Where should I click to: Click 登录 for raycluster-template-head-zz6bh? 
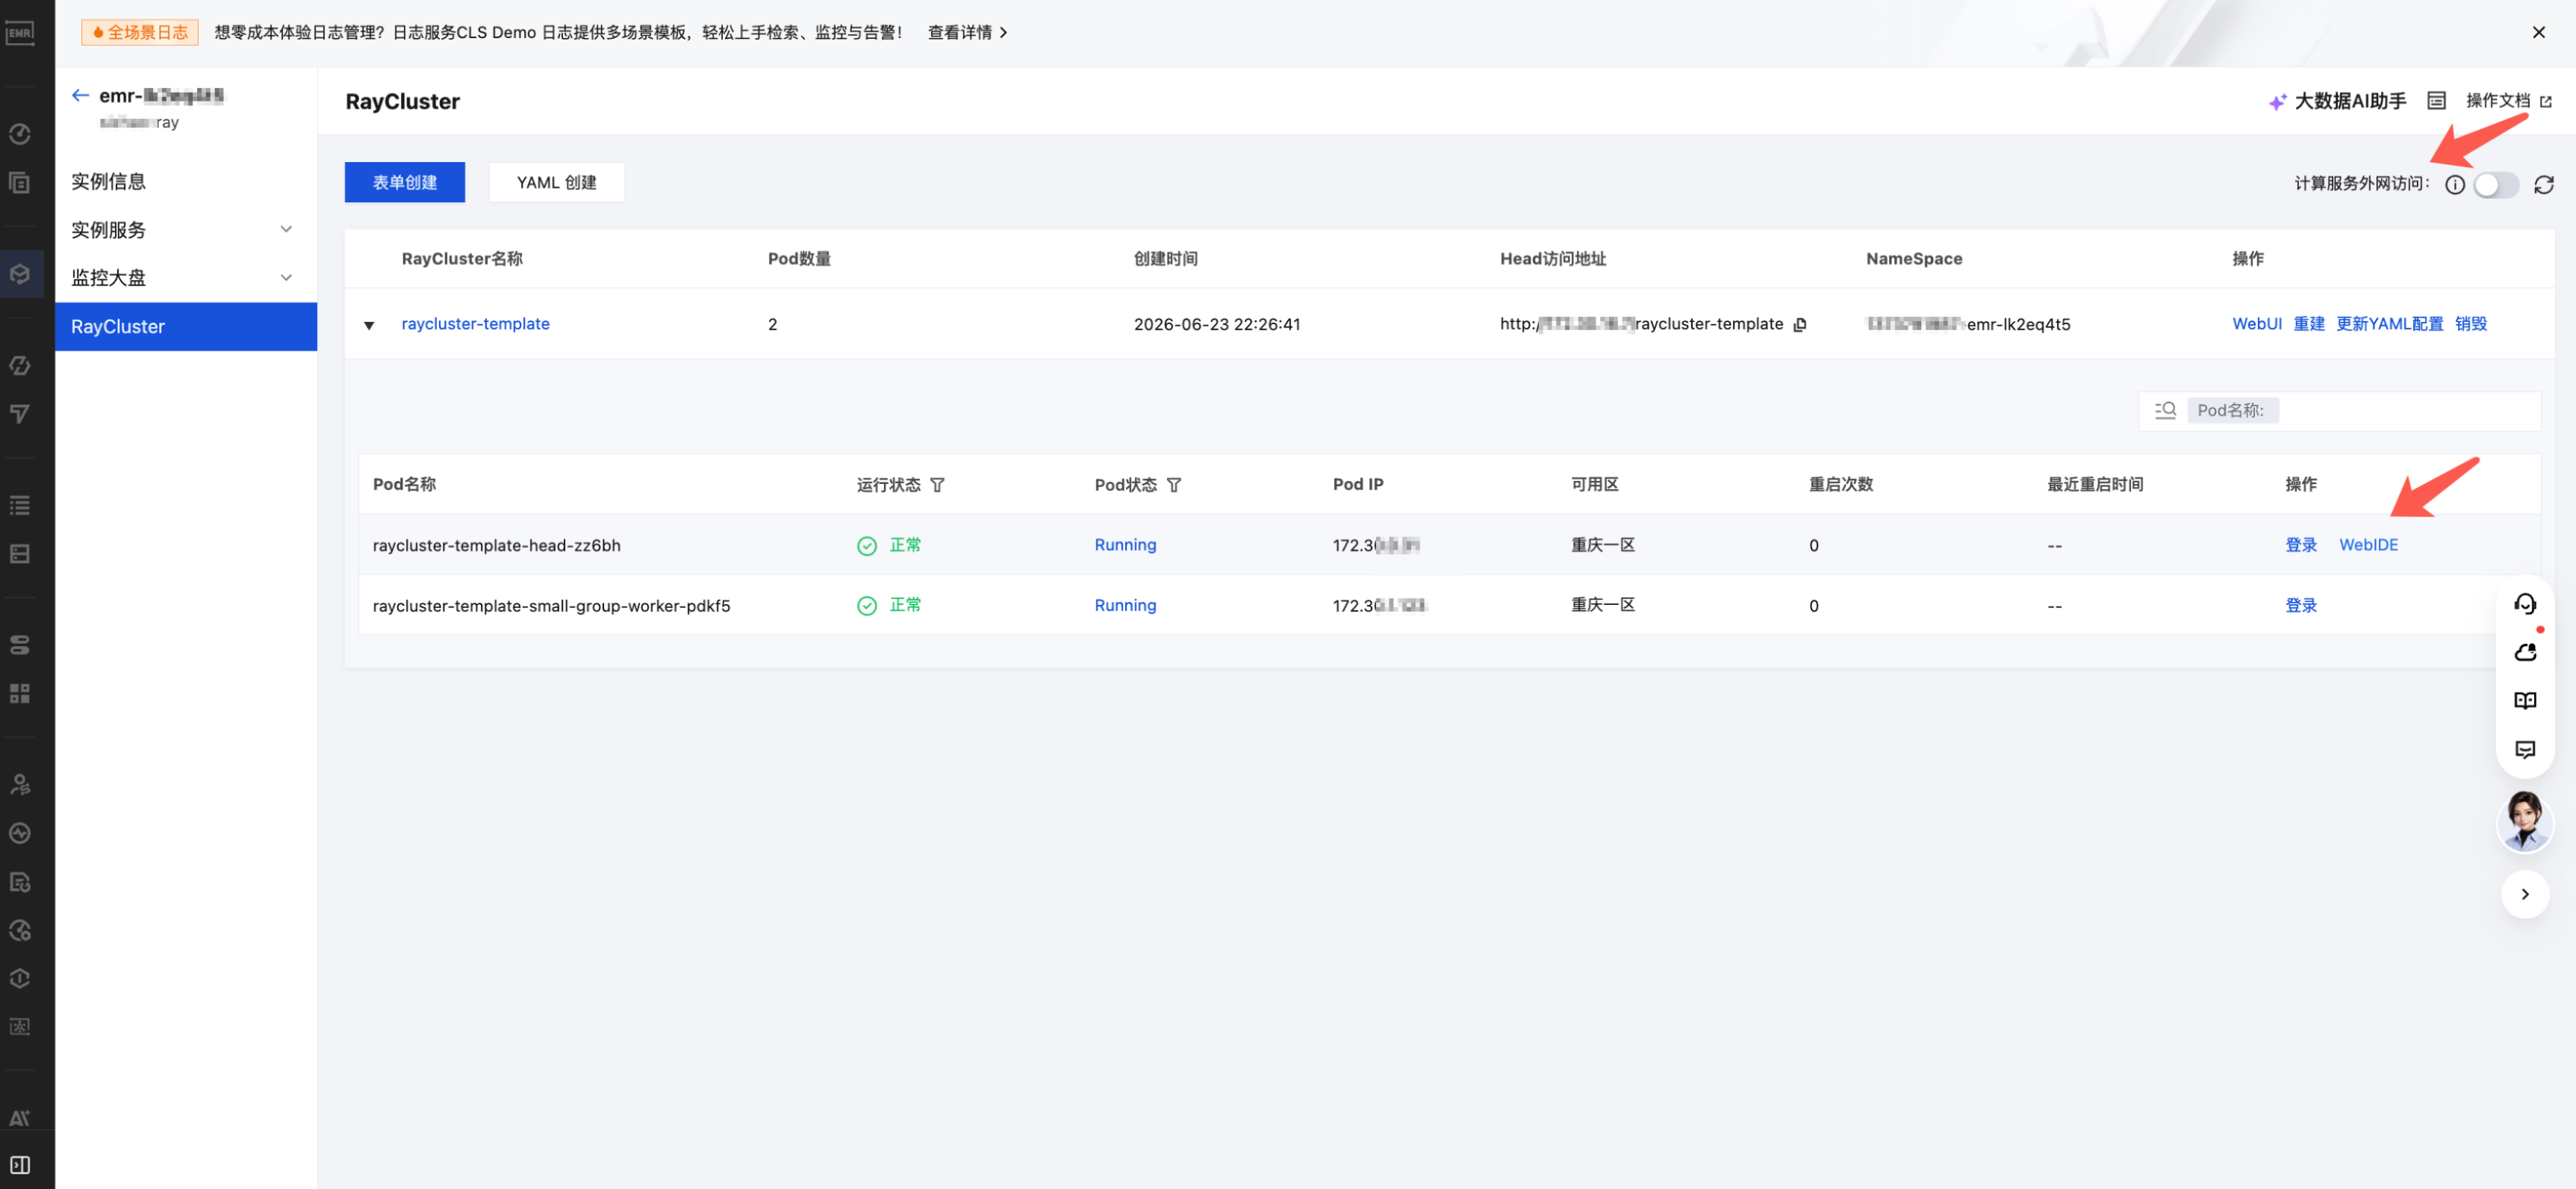pos(2300,545)
